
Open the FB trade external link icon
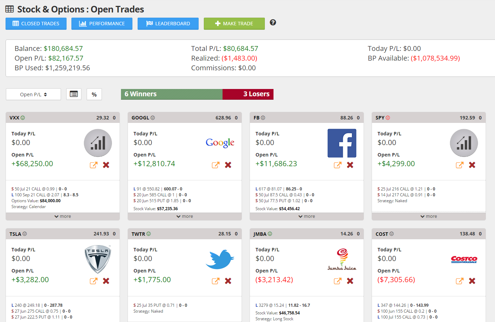[338, 165]
